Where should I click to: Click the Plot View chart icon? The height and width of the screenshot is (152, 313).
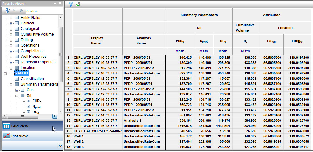6,136
